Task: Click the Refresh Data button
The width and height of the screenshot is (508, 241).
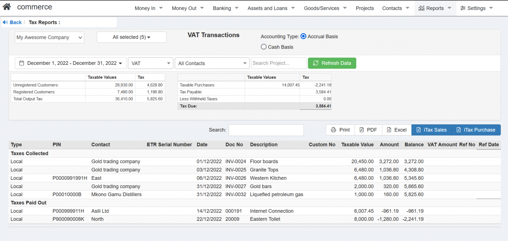Action: (x=332, y=63)
